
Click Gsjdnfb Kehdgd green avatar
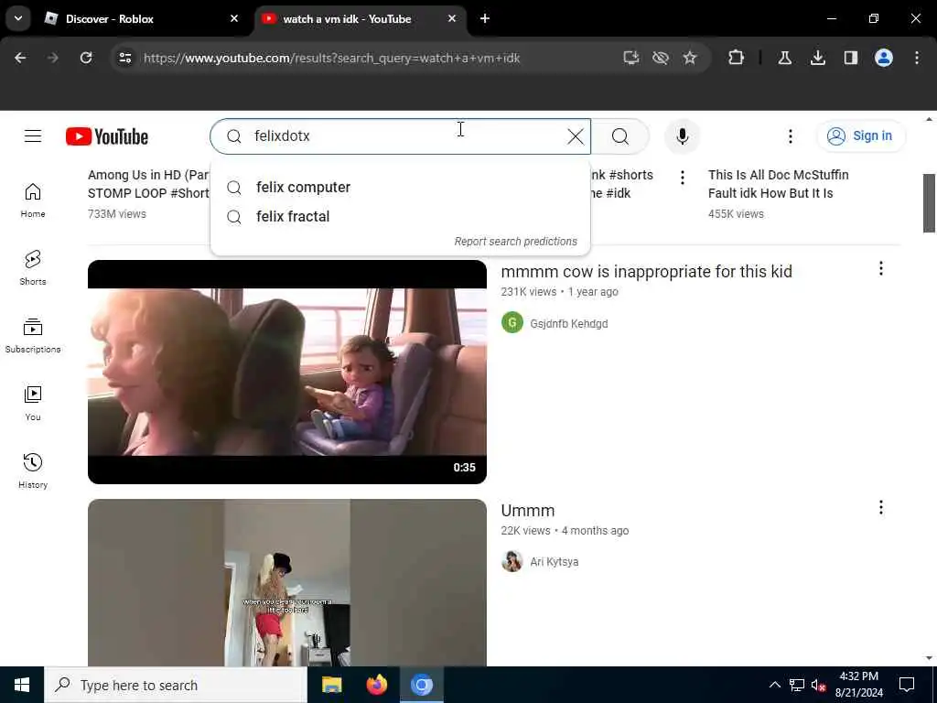click(x=512, y=323)
